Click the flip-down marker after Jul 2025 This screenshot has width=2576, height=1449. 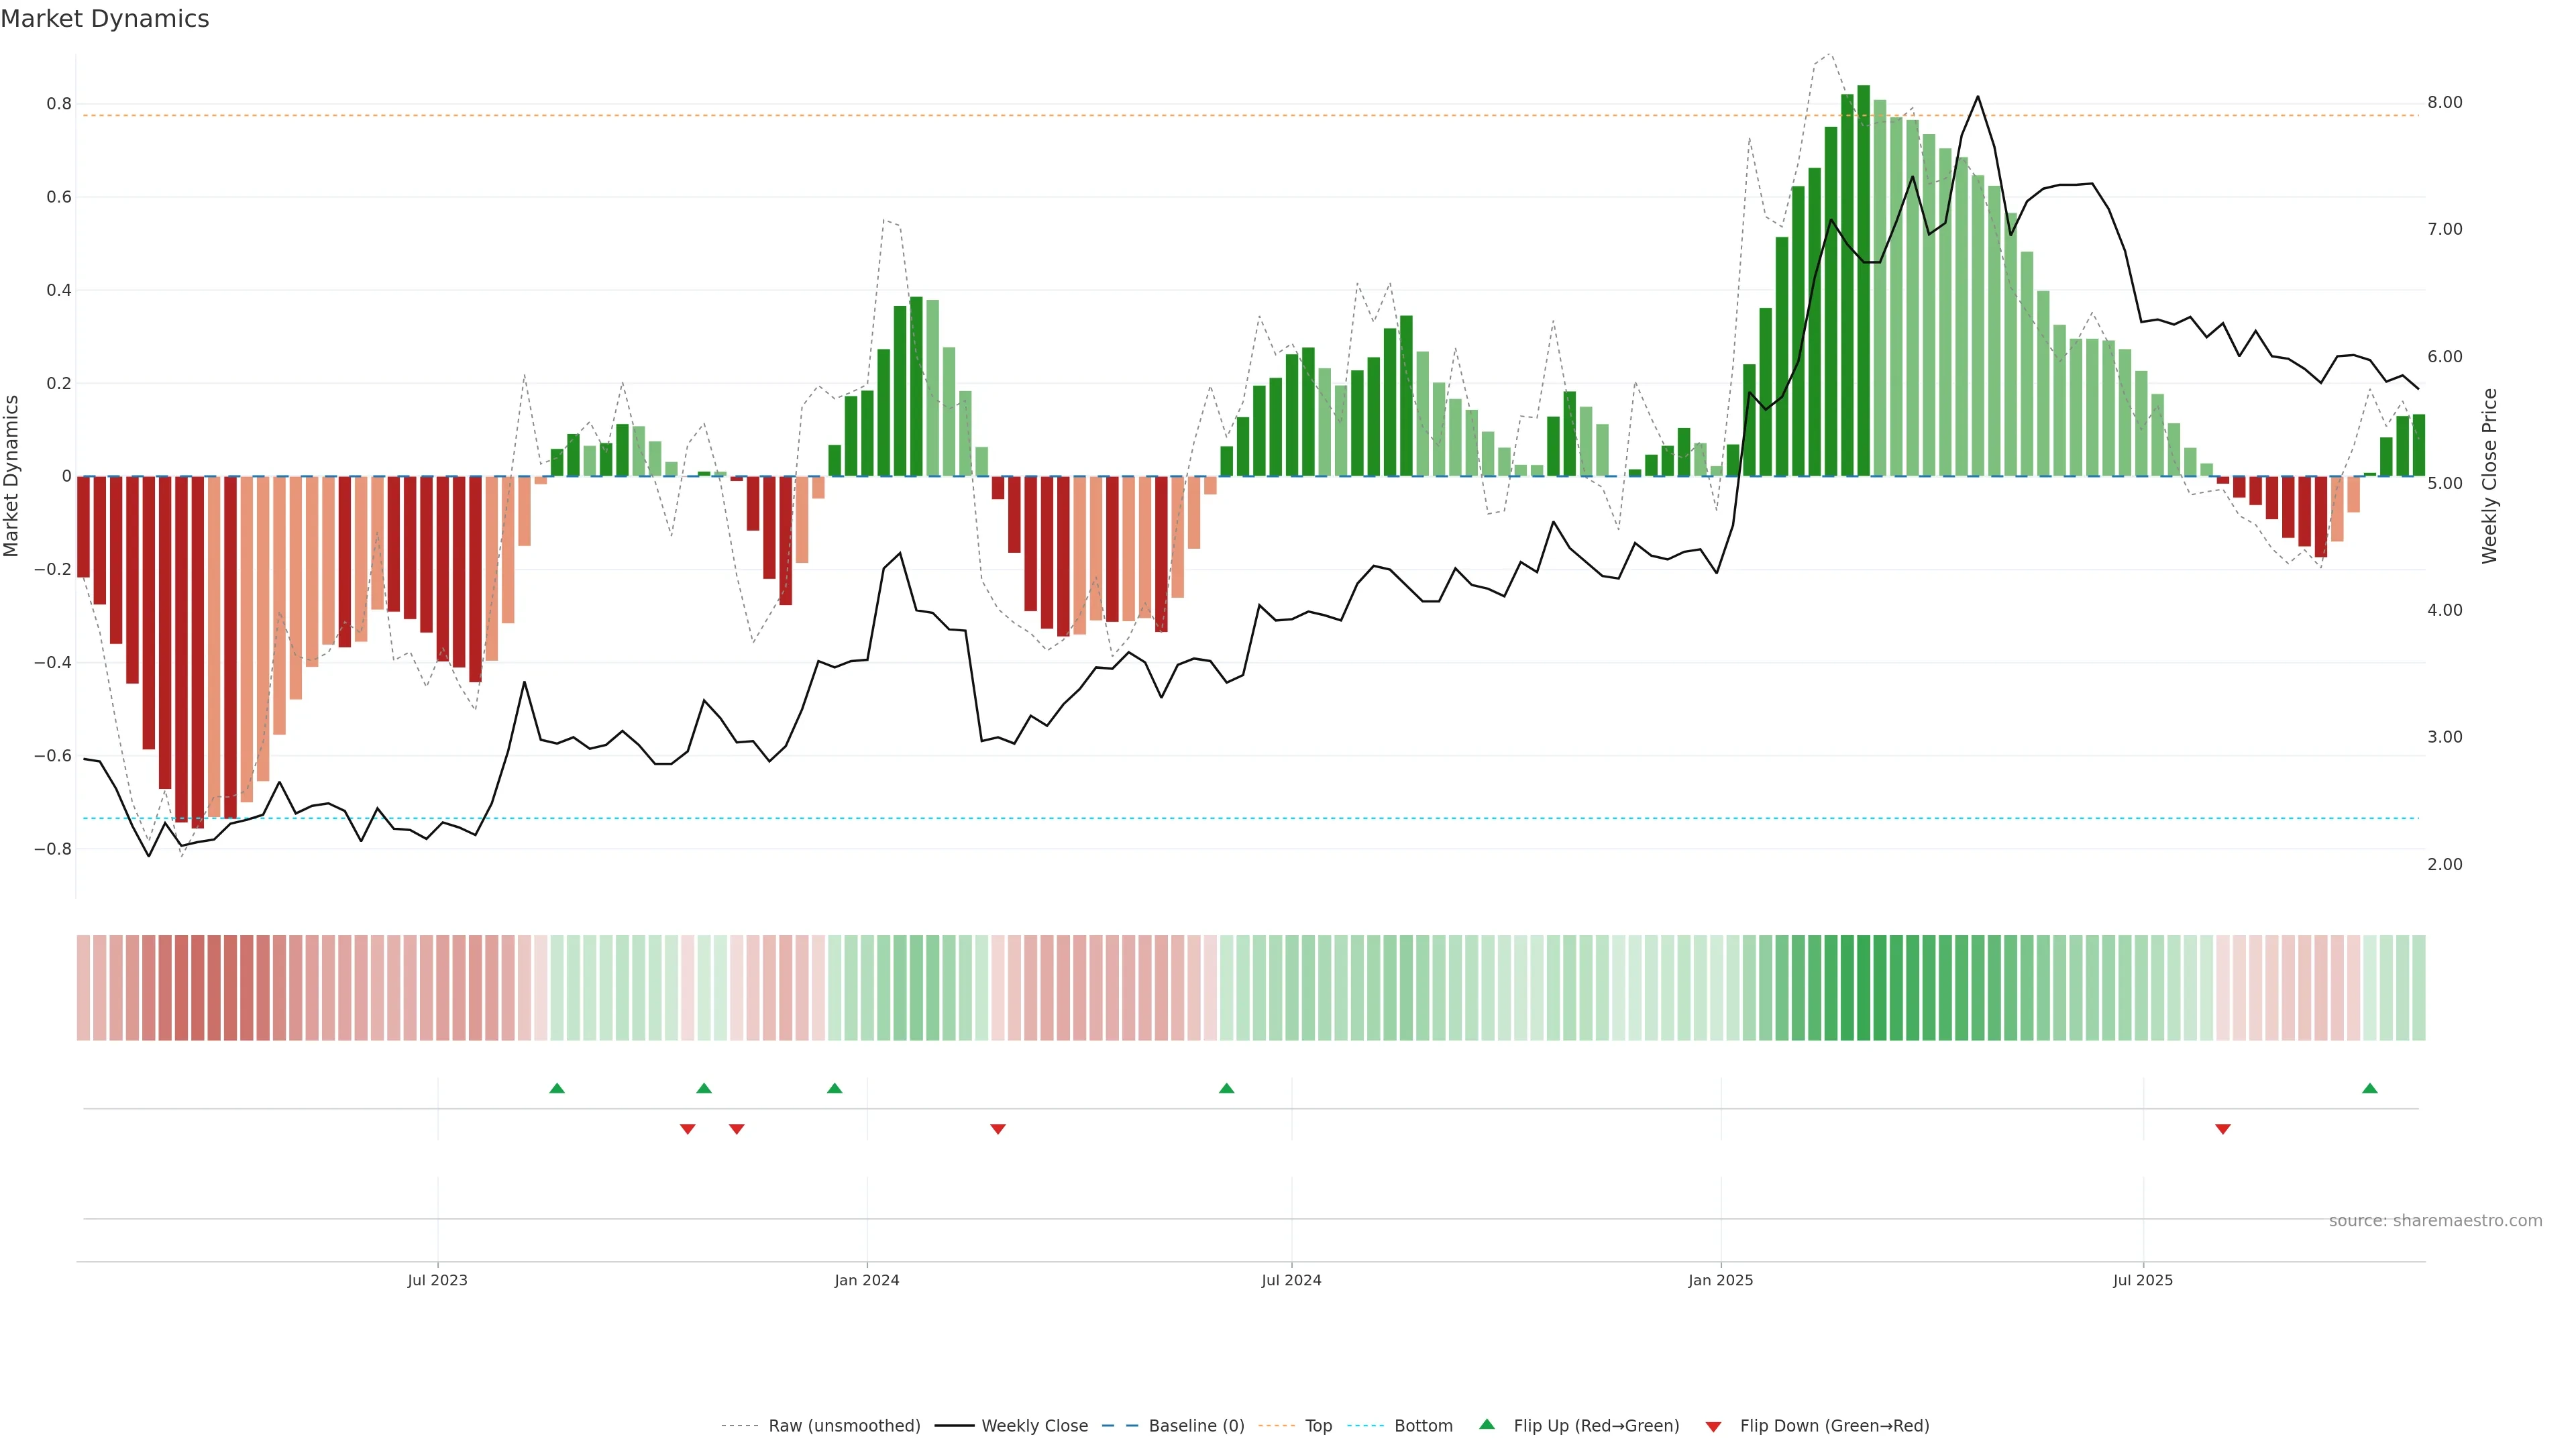[x=2223, y=1129]
